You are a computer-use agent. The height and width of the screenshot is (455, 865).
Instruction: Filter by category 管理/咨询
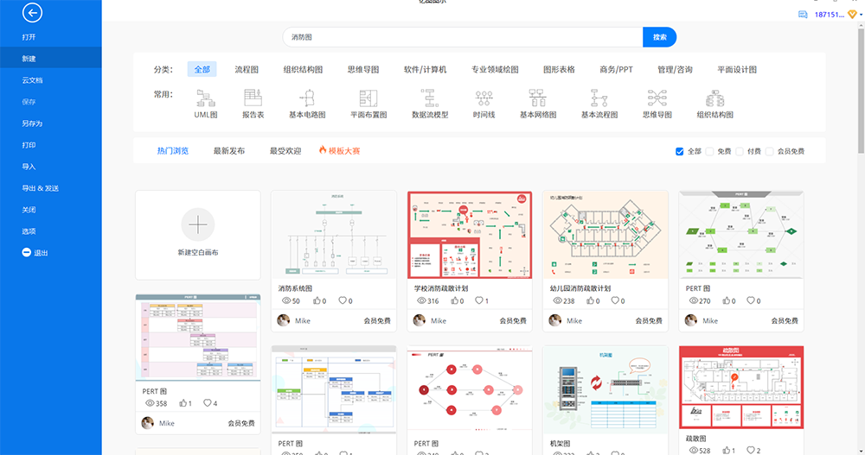click(675, 69)
